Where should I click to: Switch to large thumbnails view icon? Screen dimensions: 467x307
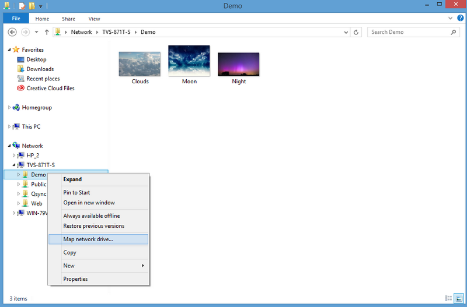[459, 298]
